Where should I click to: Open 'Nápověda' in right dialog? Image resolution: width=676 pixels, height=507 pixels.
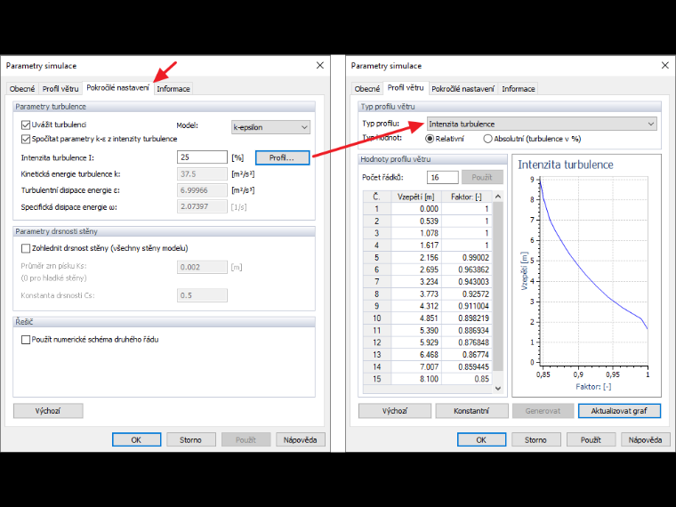645,439
